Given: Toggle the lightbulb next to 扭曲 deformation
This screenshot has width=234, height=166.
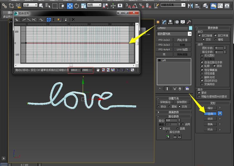Looking at the screenshot, I should (x=220, y=113).
